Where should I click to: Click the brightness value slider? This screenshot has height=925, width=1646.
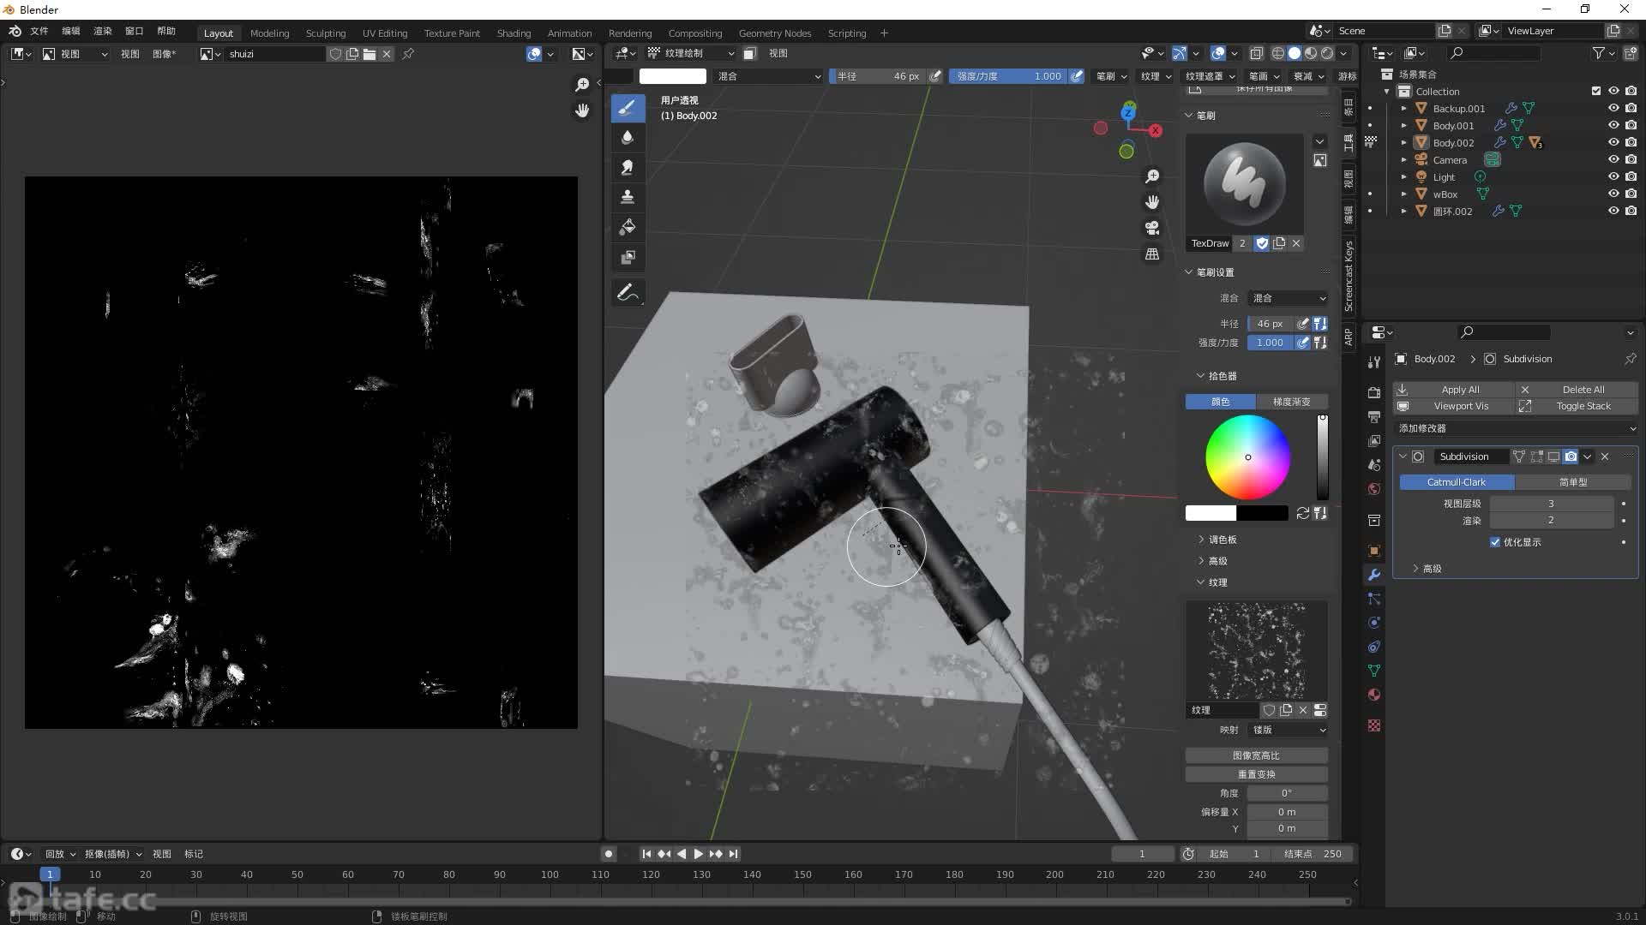coord(1323,457)
